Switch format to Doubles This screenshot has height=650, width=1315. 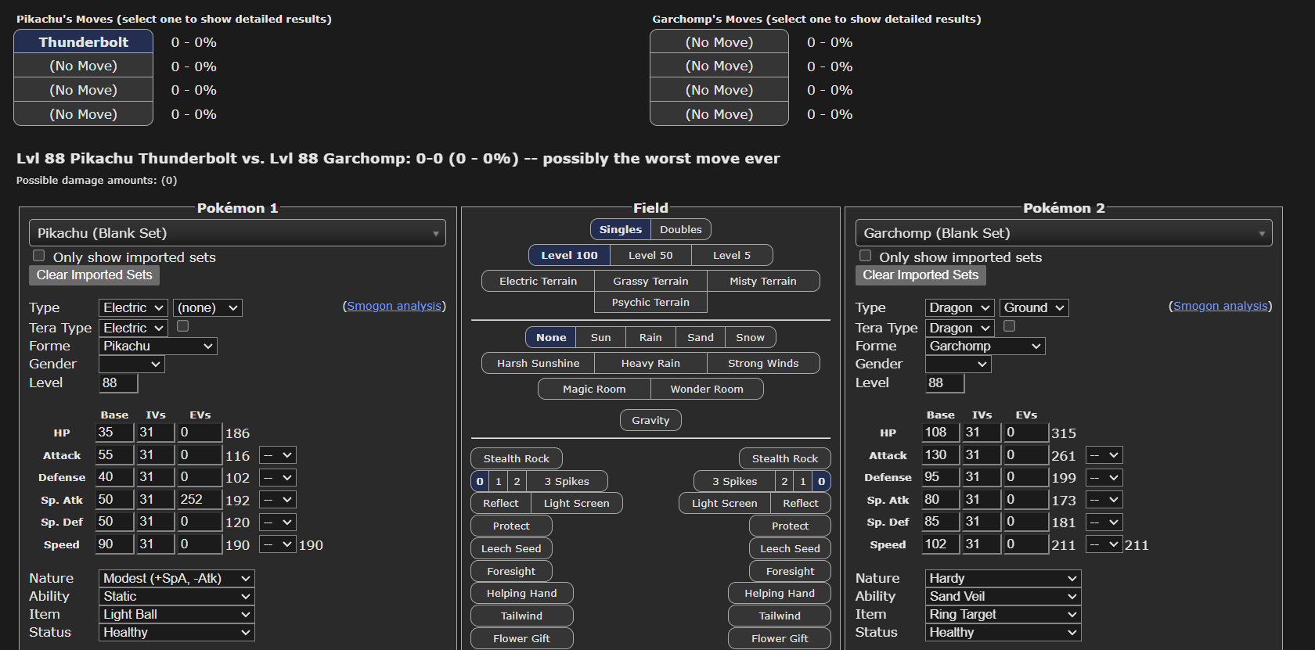[680, 229]
